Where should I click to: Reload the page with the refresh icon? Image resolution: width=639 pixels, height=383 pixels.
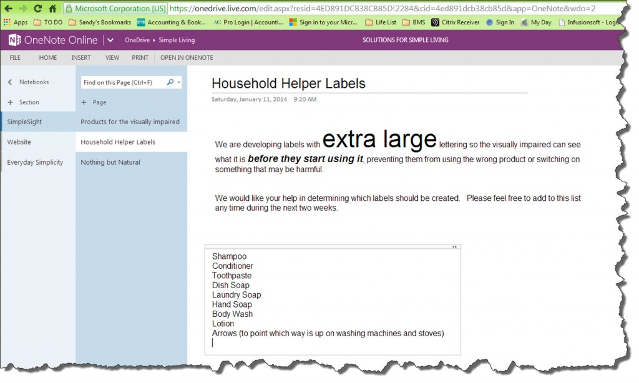point(37,9)
